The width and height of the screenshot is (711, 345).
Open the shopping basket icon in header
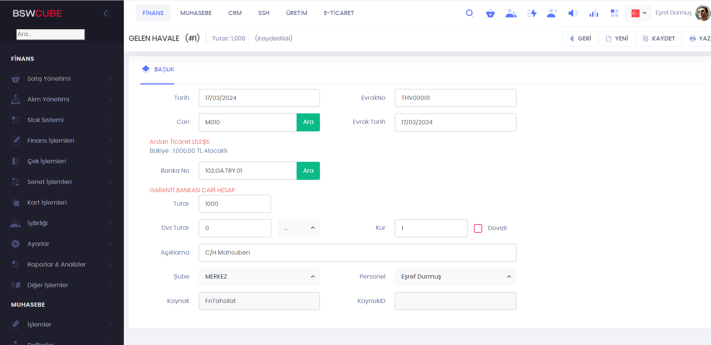(490, 13)
